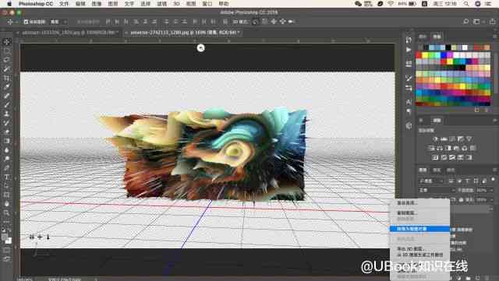The image size is (499, 281).
Task: Toggle the Auto-Select checkbox
Action: click(x=26, y=22)
